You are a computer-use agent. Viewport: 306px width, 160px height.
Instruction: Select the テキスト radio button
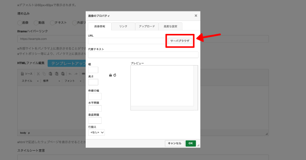click(x=52, y=23)
